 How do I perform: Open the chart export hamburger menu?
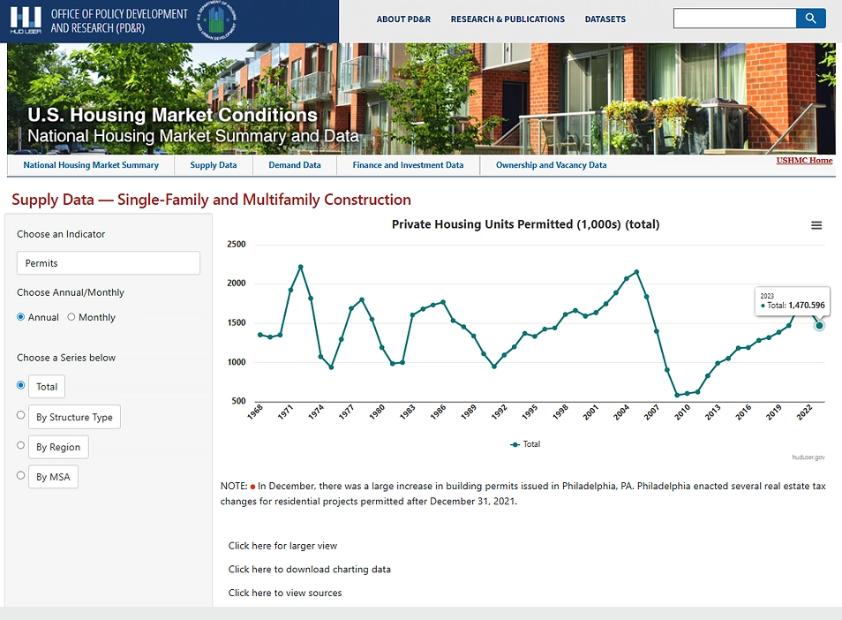(x=816, y=225)
